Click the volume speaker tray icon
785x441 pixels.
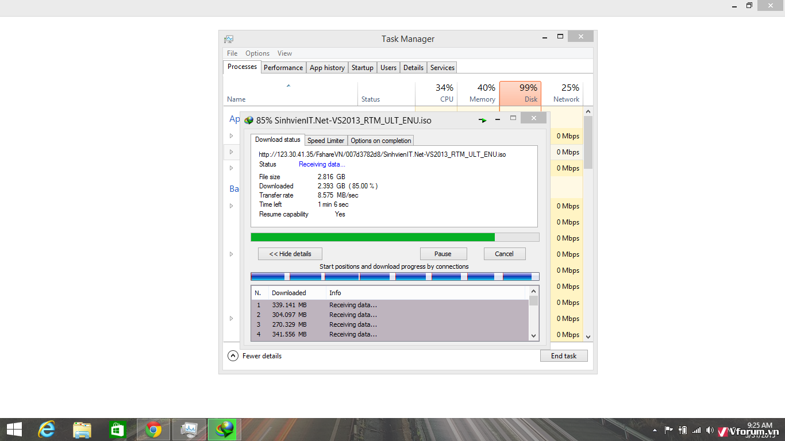[710, 430]
